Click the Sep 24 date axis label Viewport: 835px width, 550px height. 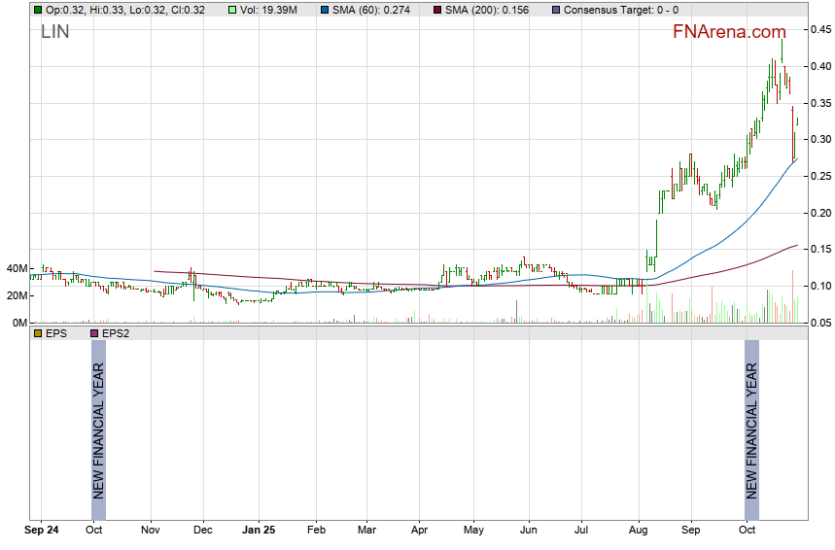[41, 531]
